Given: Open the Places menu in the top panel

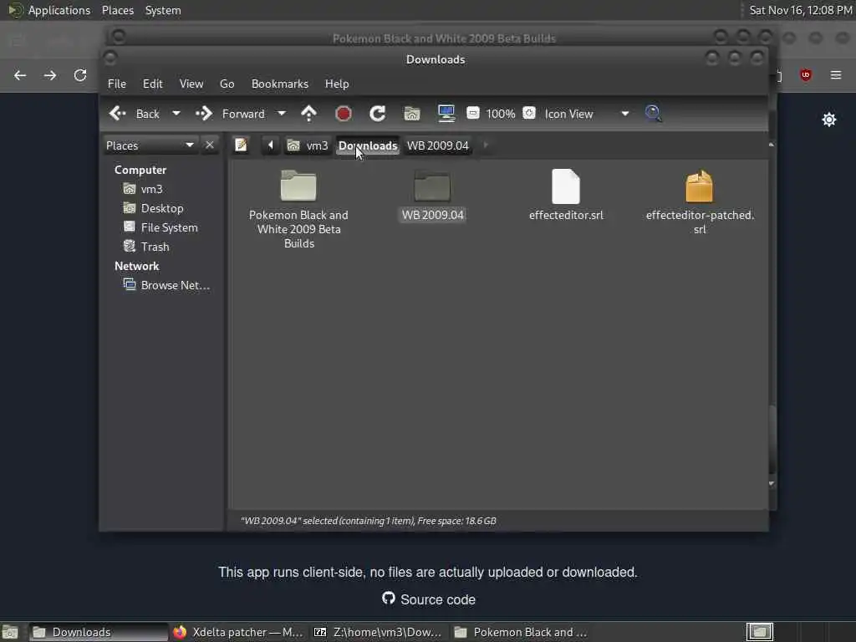Looking at the screenshot, I should click(x=118, y=10).
